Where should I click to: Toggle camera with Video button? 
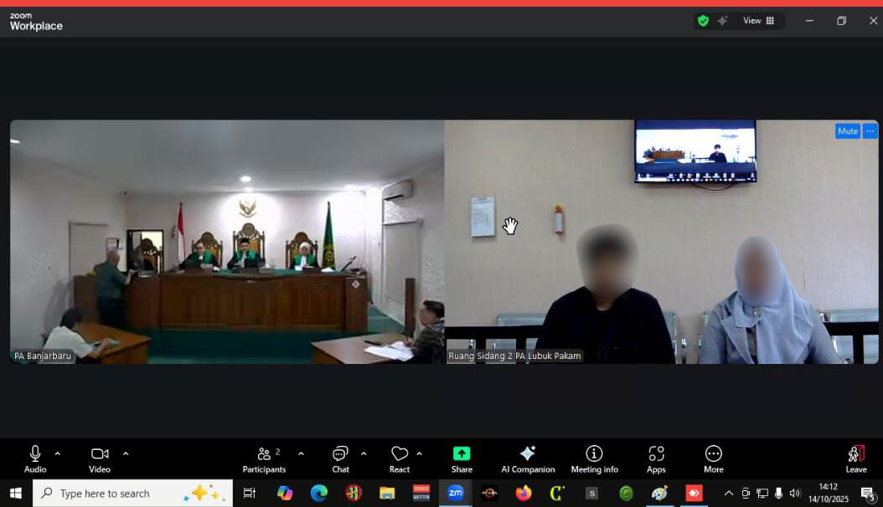point(100,458)
